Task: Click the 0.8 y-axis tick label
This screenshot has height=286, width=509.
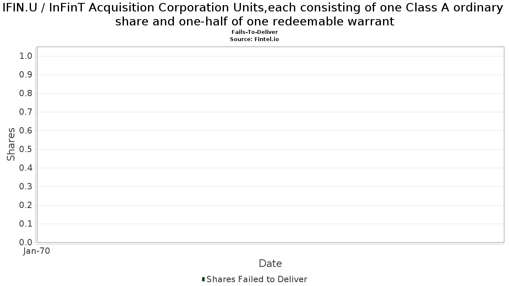Action: coord(26,93)
